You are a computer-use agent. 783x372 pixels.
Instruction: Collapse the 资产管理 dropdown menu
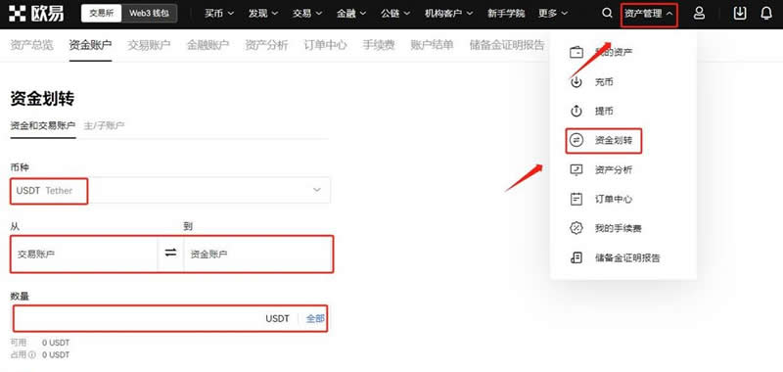coord(649,14)
